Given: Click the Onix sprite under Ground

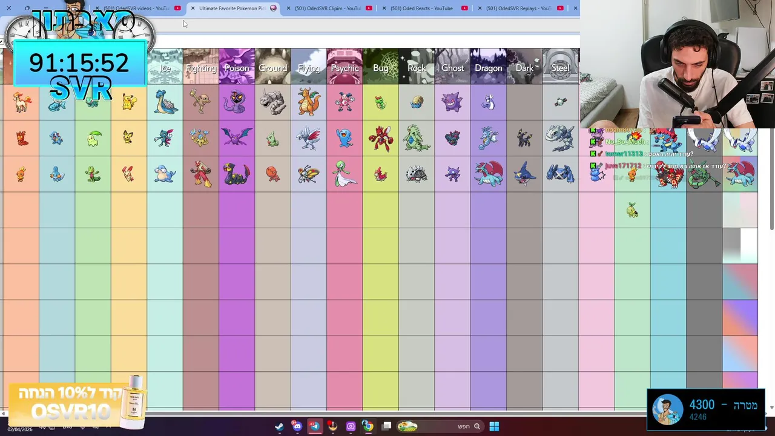Looking at the screenshot, I should click(x=272, y=102).
